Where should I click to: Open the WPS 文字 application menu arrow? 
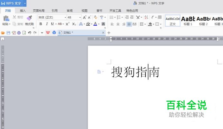click(x=25, y=3)
